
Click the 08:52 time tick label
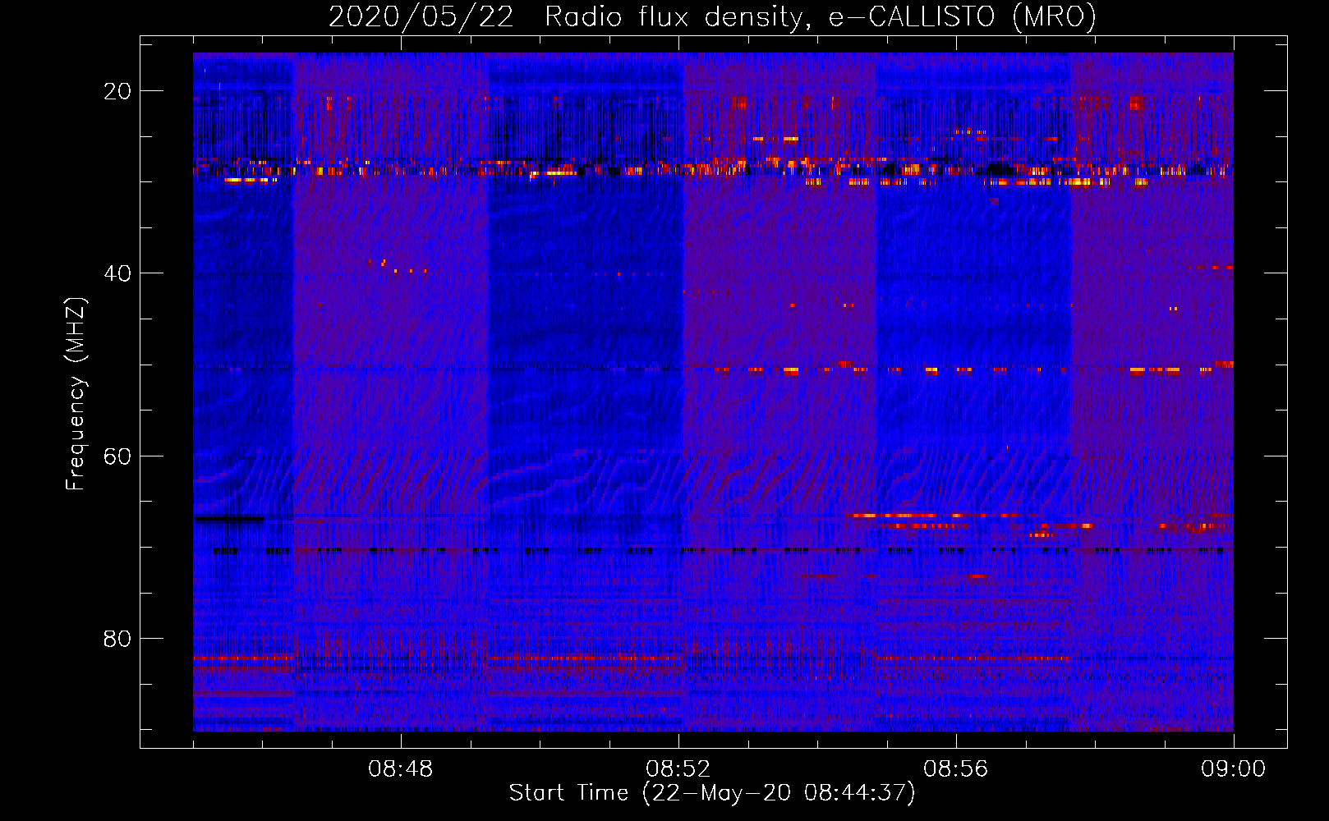678,769
